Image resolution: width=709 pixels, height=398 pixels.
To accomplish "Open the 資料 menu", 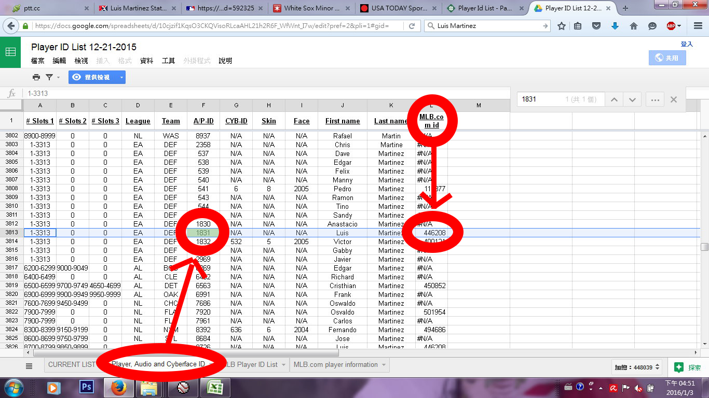I will (147, 61).
